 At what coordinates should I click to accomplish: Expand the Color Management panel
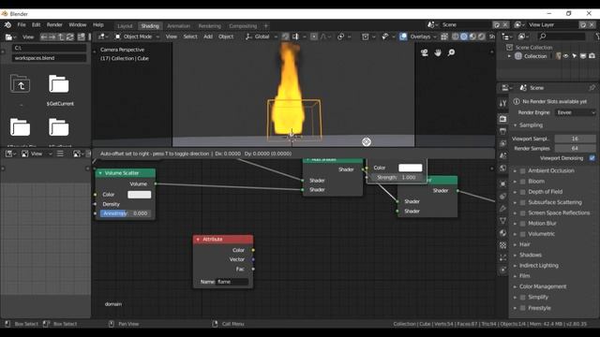click(x=543, y=286)
